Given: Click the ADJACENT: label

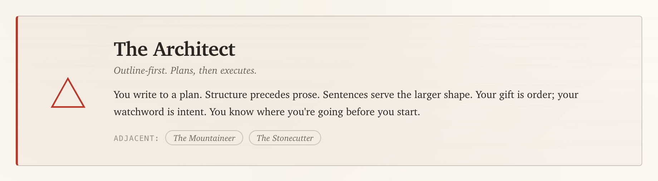Looking at the screenshot, I should (136, 138).
